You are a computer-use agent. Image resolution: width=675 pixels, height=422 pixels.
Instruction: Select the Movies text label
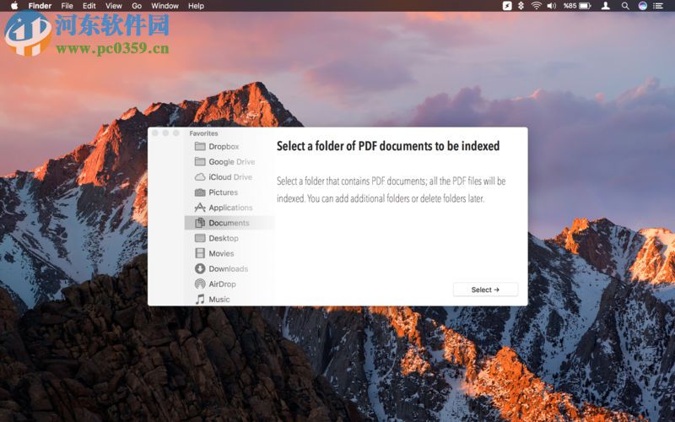tap(221, 253)
